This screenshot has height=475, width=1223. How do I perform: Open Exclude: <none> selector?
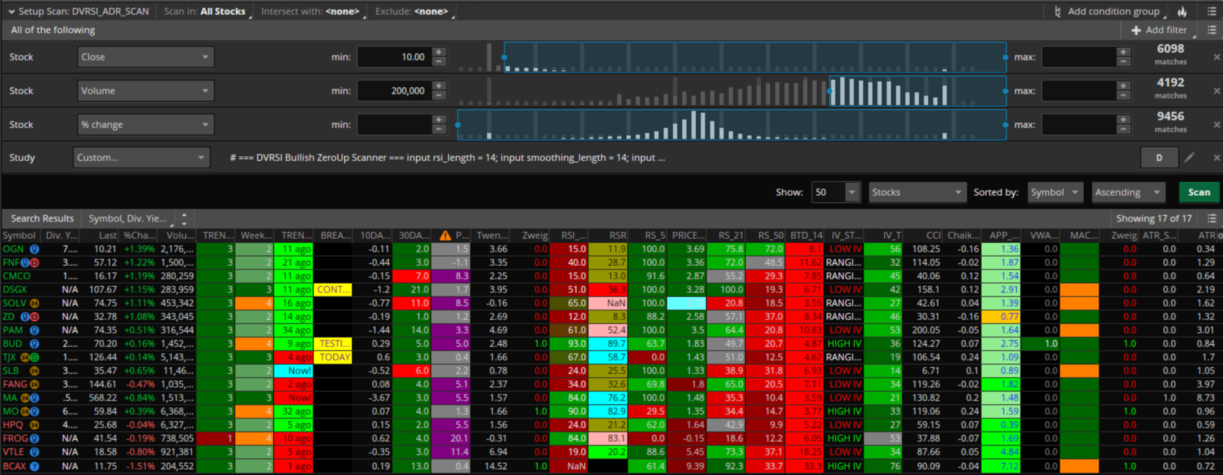(412, 12)
